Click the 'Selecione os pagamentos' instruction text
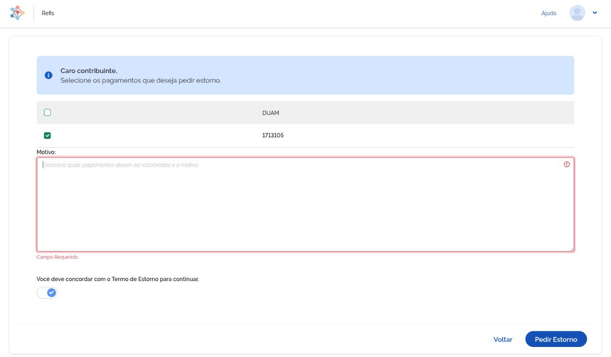Viewport: 611px width, 357px height. (141, 81)
